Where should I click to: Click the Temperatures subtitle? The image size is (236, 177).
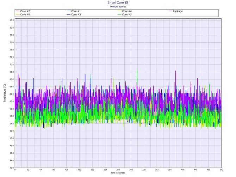[118, 6]
